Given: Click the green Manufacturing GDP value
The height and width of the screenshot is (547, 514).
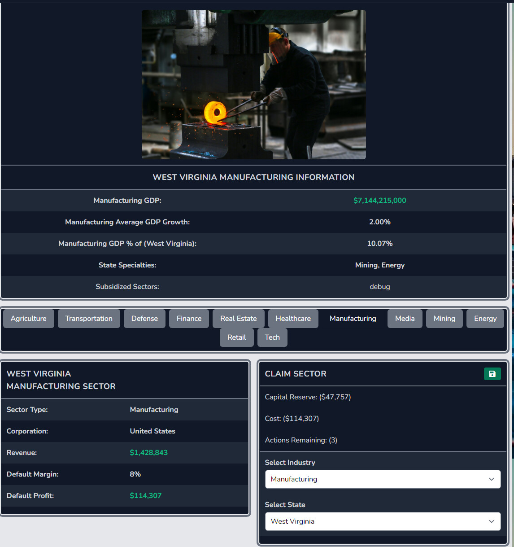Looking at the screenshot, I should coord(380,200).
